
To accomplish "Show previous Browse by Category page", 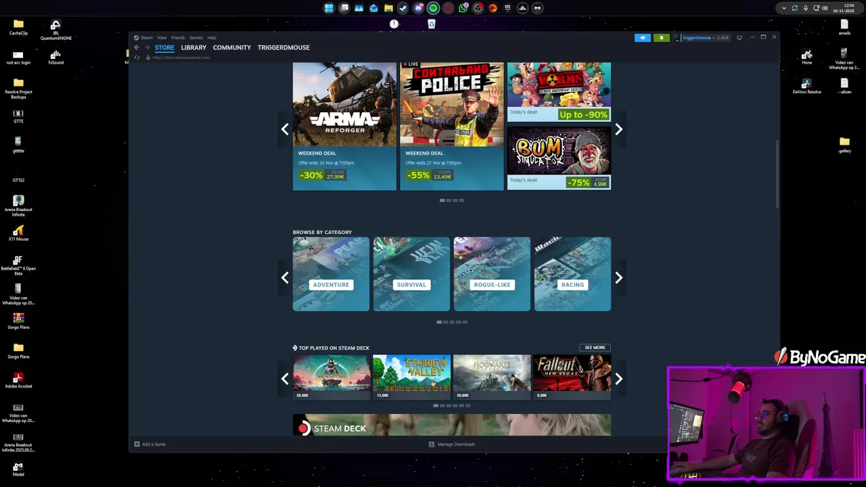I will (285, 278).
